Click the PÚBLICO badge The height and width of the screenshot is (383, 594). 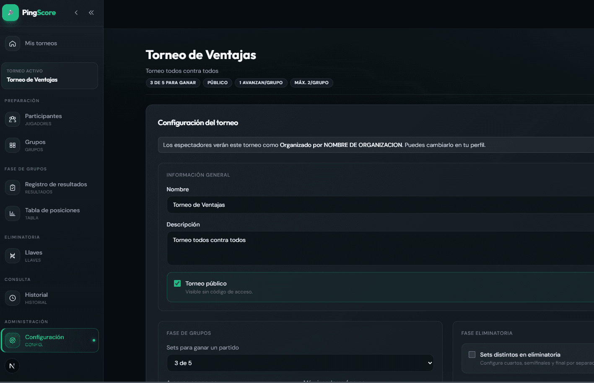pyautogui.click(x=218, y=83)
